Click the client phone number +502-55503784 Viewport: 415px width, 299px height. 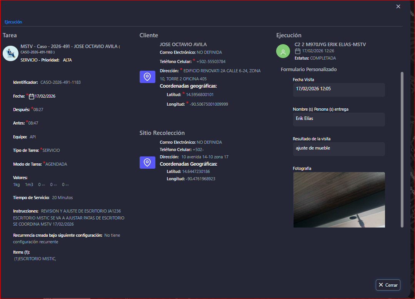pos(211,61)
